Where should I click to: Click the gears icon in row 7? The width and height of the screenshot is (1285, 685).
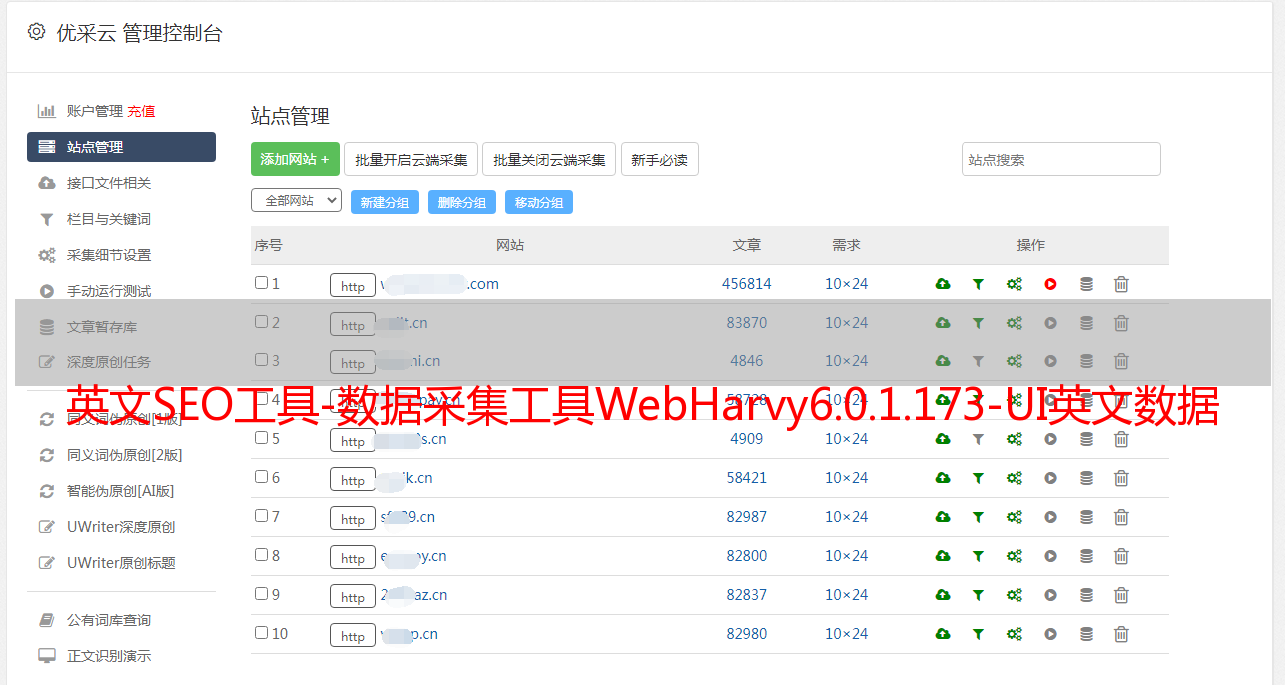click(x=1014, y=517)
